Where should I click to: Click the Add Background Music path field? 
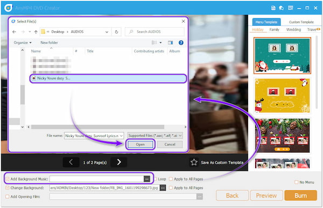pyautogui.click(x=96, y=179)
